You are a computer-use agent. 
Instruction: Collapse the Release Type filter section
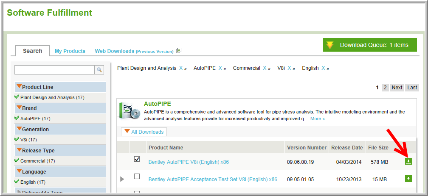[x=19, y=150]
